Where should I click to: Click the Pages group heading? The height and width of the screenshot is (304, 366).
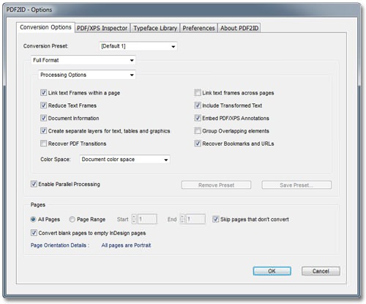[38, 204]
